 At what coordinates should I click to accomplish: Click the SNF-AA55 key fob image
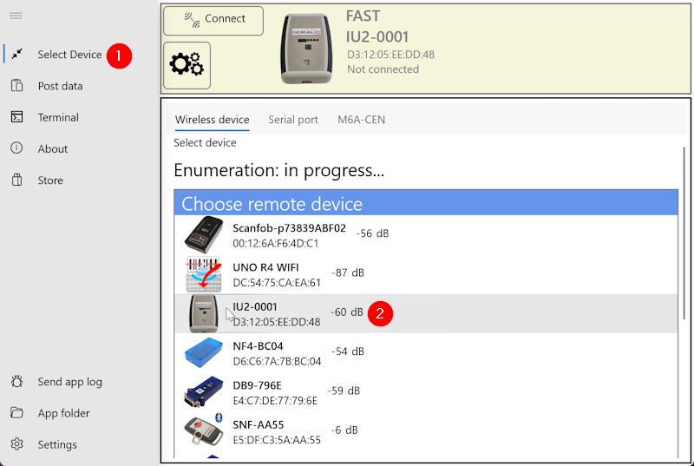click(204, 430)
